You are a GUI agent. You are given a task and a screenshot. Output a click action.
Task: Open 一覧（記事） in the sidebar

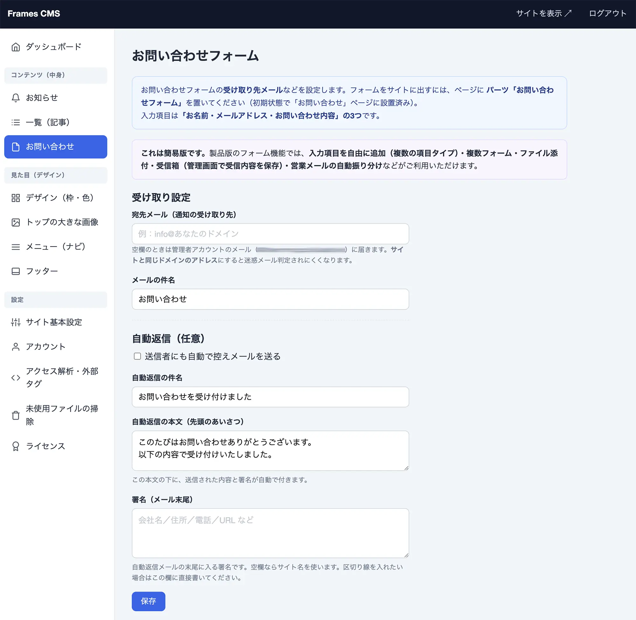56,122
